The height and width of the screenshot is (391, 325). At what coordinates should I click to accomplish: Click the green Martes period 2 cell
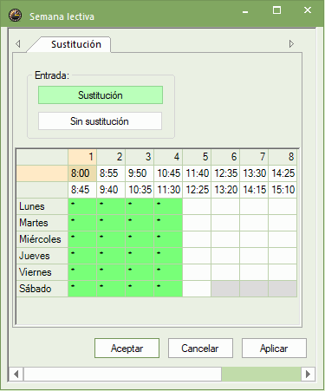point(111,223)
